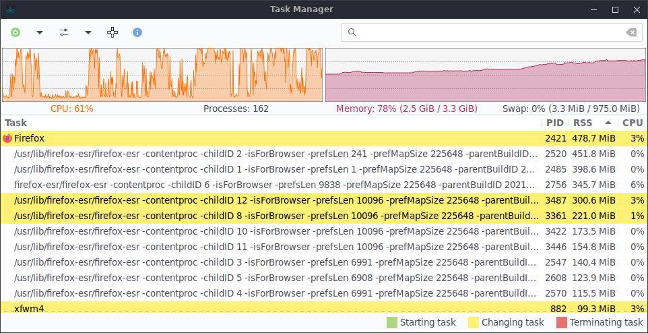Close the Task Manager window
648x333 pixels.
[637, 9]
